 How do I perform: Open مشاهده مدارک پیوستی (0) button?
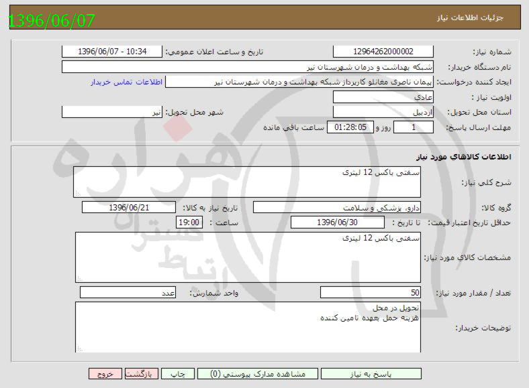(x=257, y=374)
